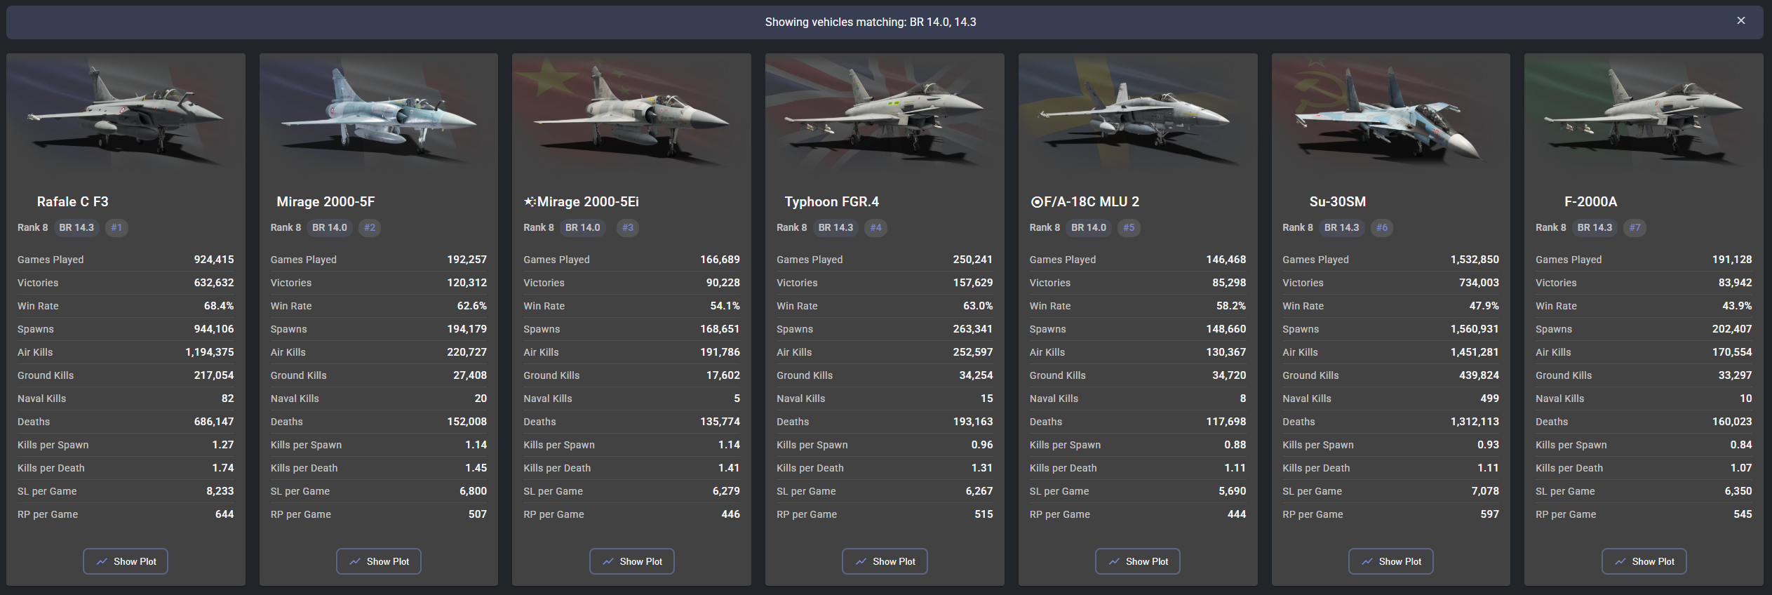Click the #6 badge on Su-30SM
This screenshot has width=1772, height=595.
[1382, 227]
